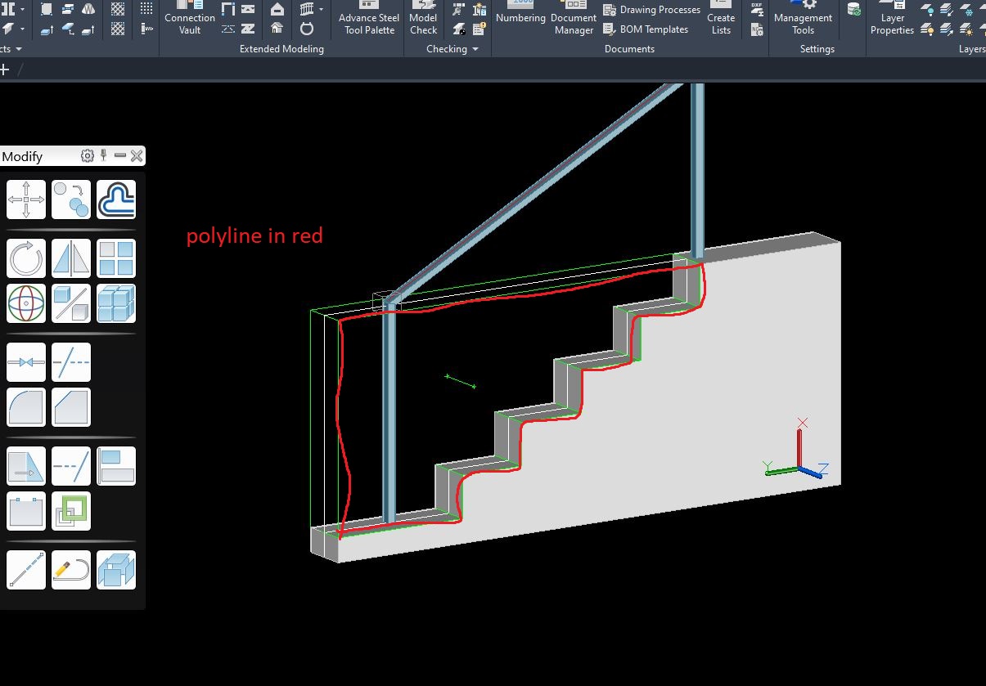The width and height of the screenshot is (986, 686).
Task: Open a new drawing tab with the plus
Action: [6, 69]
